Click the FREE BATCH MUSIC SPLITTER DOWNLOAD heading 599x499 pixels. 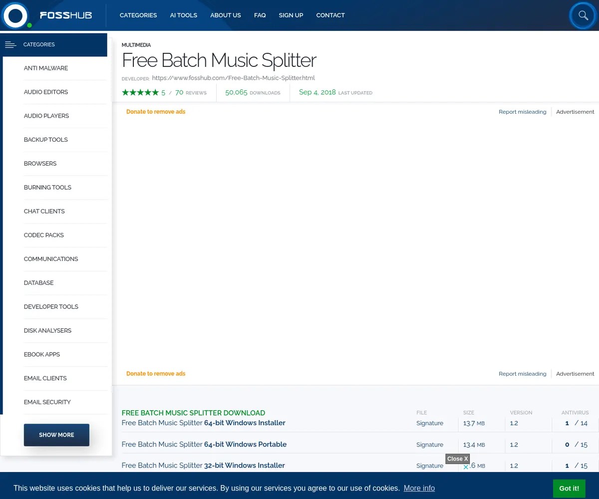coord(193,413)
